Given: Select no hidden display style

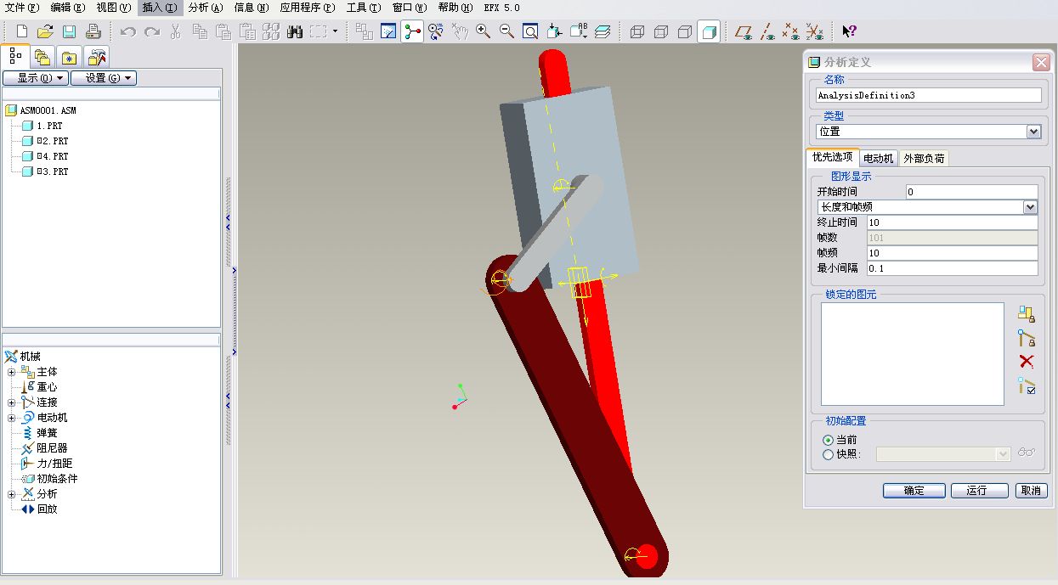Looking at the screenshot, I should [685, 32].
